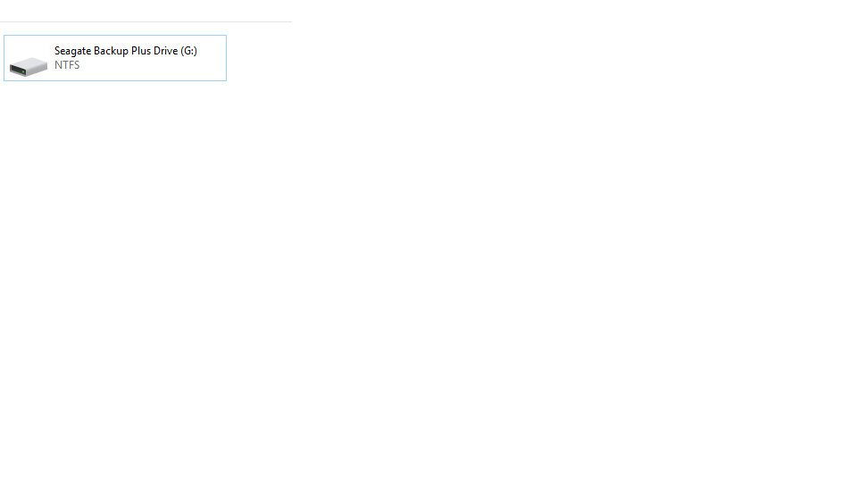Image resolution: width=857 pixels, height=482 pixels.
Task: Select the NTFS drive's icon graphic
Action: (29, 66)
